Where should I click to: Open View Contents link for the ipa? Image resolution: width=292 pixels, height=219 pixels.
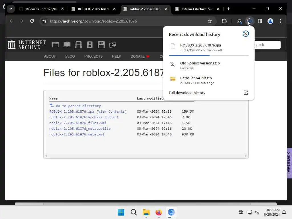[111, 111]
